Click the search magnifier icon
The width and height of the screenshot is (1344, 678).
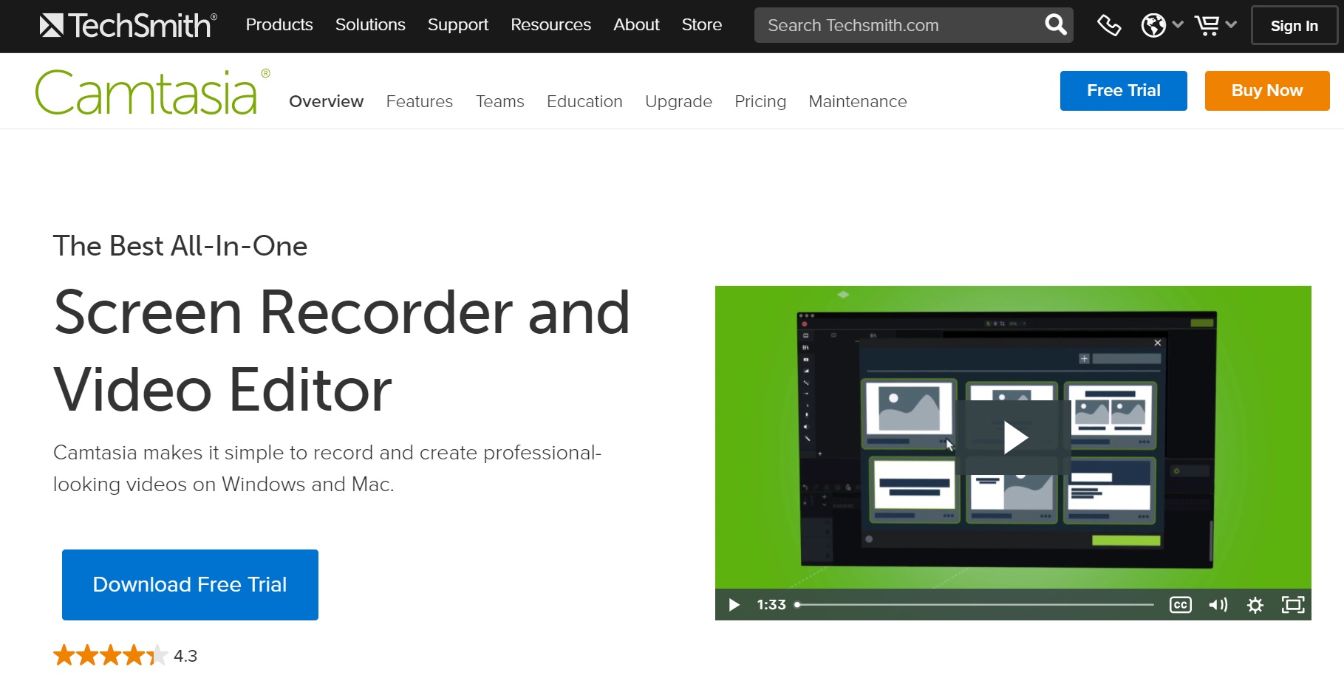click(1056, 25)
